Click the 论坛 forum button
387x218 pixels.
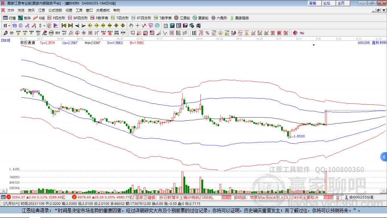[328, 3]
